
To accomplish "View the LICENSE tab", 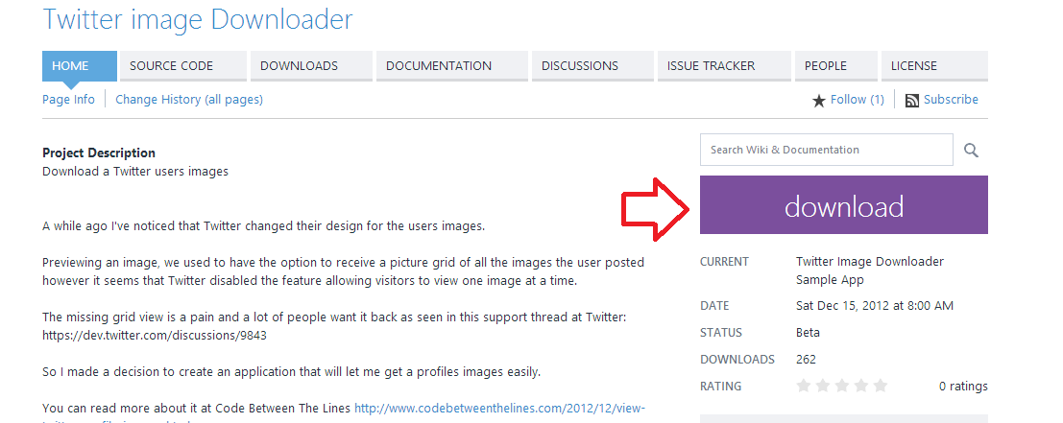I will tap(934, 66).
